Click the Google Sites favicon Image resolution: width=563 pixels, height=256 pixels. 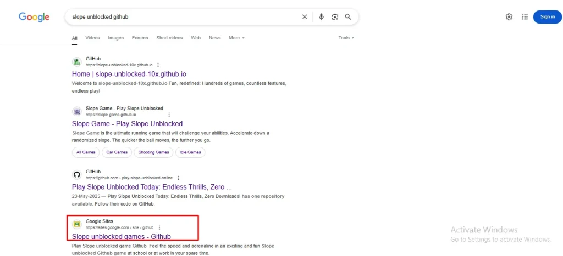coord(77,225)
